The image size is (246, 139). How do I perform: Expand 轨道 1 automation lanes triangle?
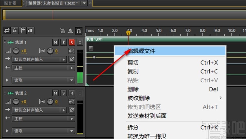point(7,80)
